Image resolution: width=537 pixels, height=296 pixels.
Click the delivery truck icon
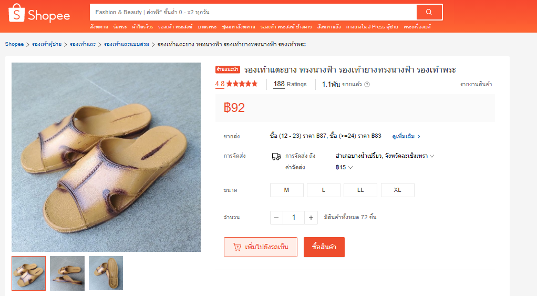(276, 157)
